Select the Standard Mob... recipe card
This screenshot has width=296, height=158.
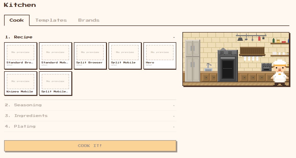click(x=56, y=56)
